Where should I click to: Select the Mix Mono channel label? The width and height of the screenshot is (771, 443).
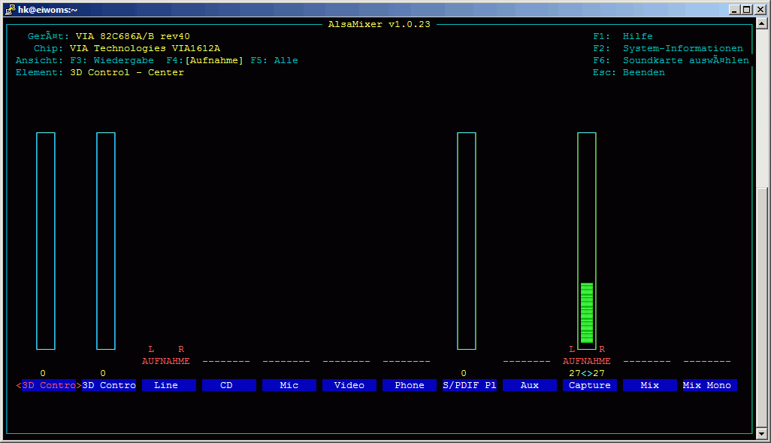coord(710,385)
